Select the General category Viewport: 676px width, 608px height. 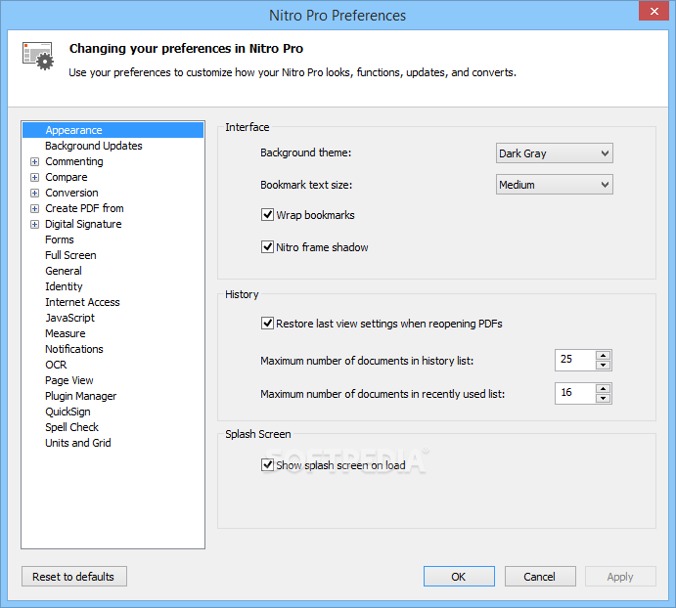64,271
